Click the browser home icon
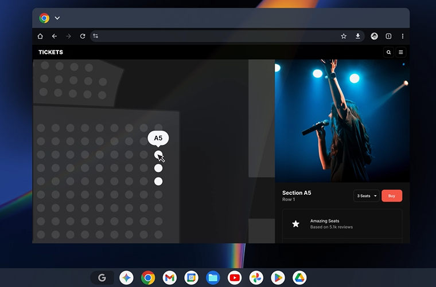 click(40, 36)
